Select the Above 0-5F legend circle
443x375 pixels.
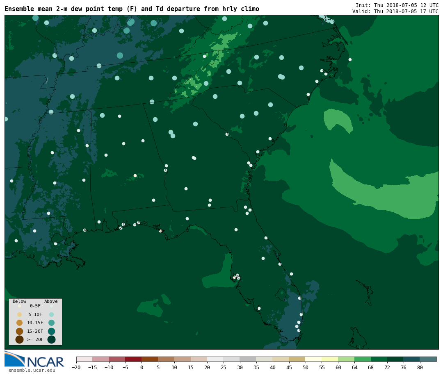coord(51,306)
